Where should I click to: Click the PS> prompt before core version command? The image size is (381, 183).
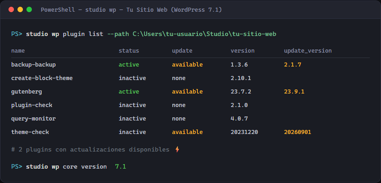pos(17,167)
